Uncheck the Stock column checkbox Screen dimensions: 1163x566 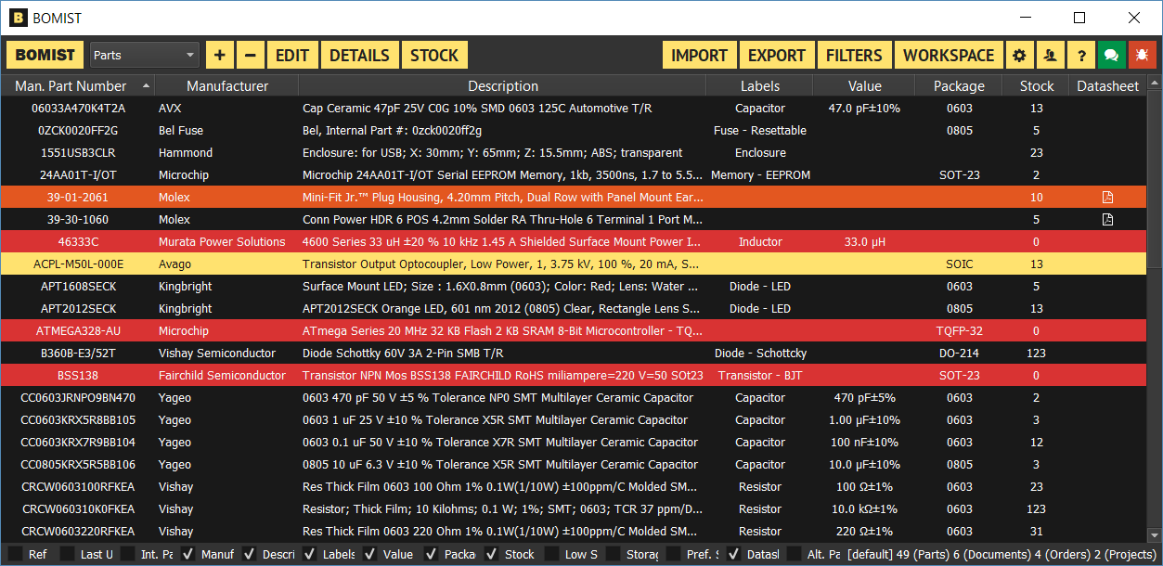point(491,554)
